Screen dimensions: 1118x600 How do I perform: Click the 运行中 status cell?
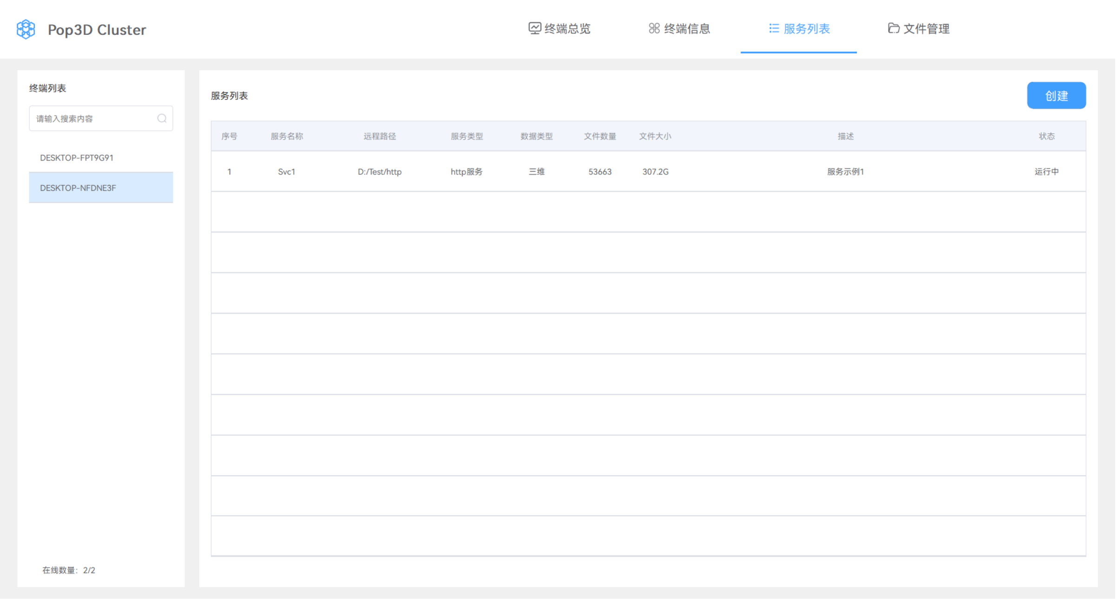point(1046,172)
